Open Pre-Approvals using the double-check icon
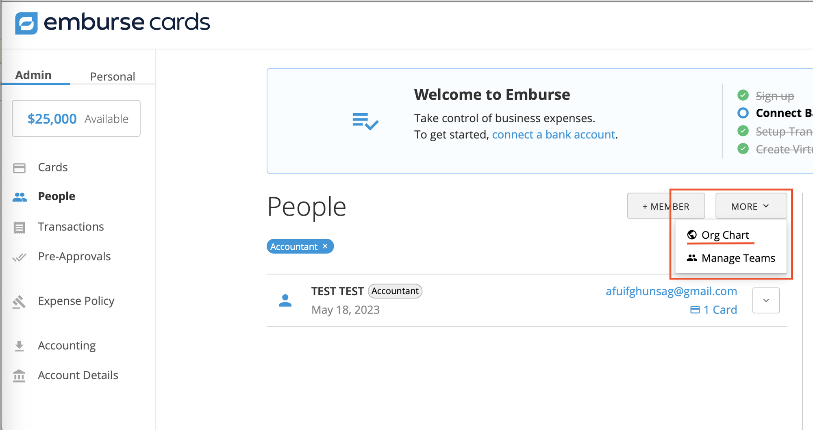The height and width of the screenshot is (430, 813). click(x=20, y=257)
